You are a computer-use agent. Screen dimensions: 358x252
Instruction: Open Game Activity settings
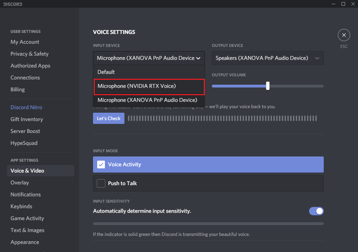pos(27,218)
